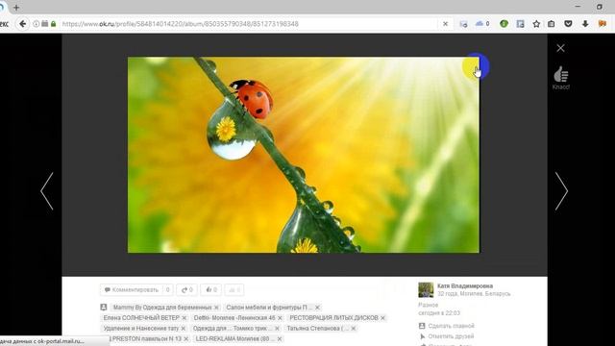Screen dimensions: 615x346
Task: Click the Pocket save icon
Action: 568,24
